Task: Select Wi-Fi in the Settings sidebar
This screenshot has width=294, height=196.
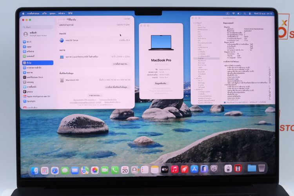Action: pyautogui.click(x=38, y=42)
